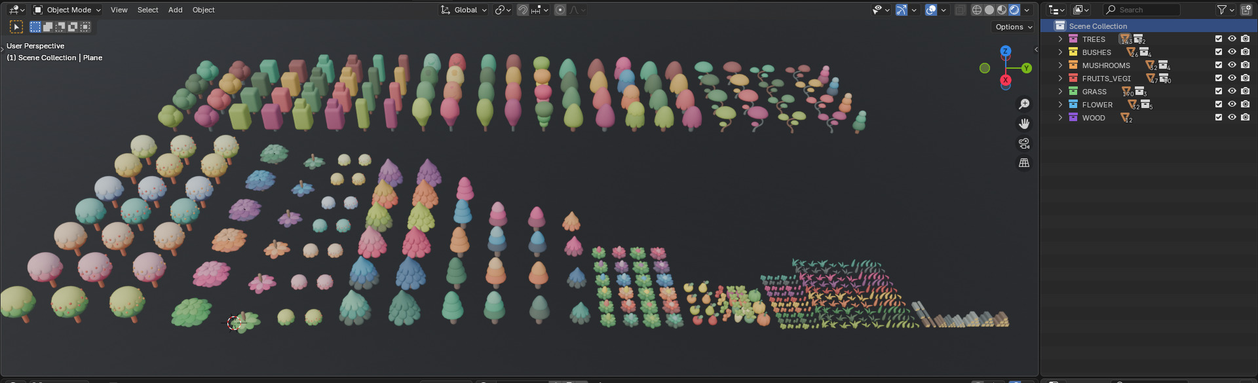Disable WOOD collection render camera icon
This screenshot has width=1258, height=383.
click(1245, 118)
